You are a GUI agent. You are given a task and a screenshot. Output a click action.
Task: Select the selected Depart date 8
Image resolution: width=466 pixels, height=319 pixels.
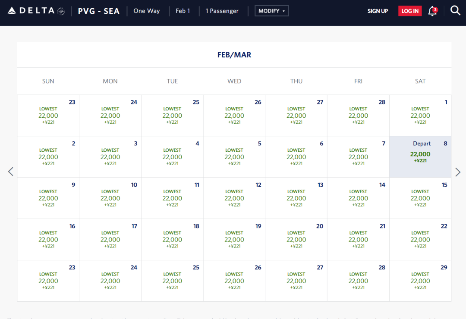(420, 157)
